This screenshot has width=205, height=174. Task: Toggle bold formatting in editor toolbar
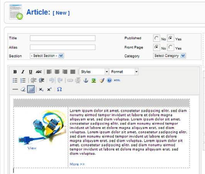[x=15, y=72]
